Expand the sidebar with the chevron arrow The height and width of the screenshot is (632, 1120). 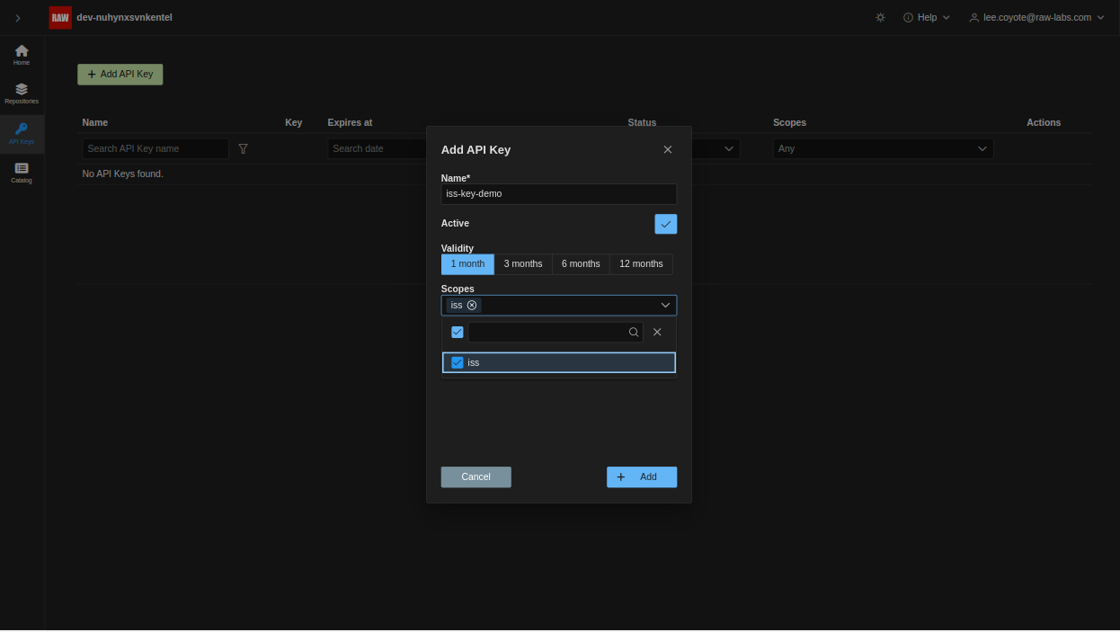pos(18,18)
